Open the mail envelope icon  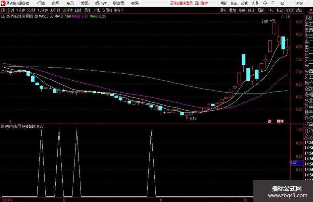tap(282, 3)
